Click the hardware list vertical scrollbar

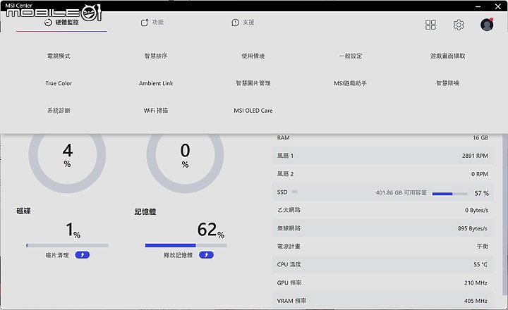[x=504, y=215]
